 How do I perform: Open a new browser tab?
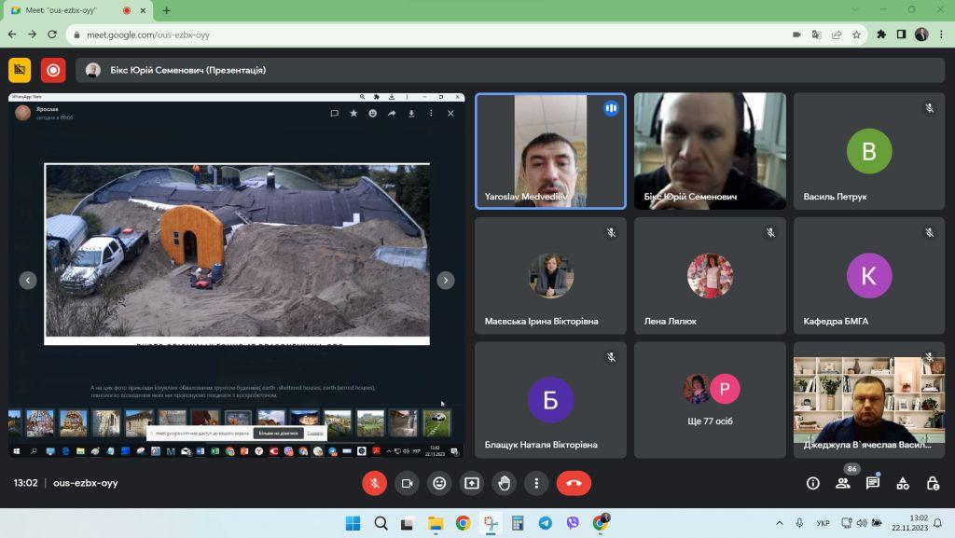point(166,10)
